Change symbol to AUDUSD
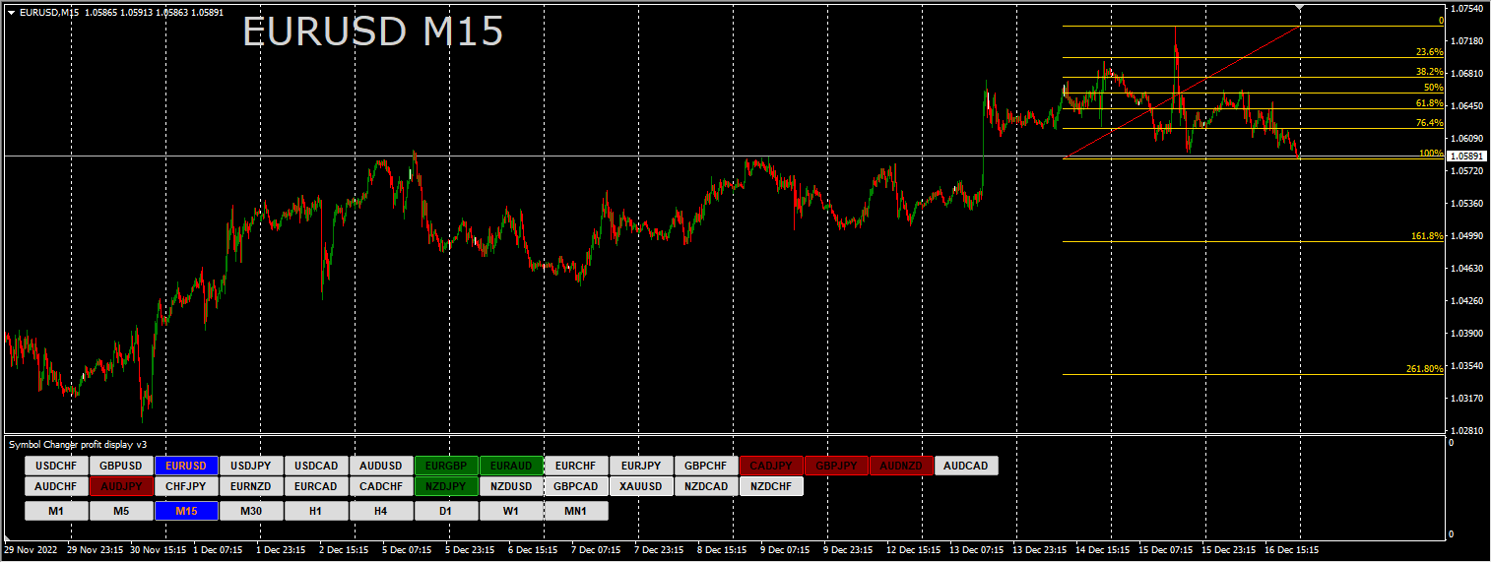Viewport: 1492px width, 563px height. coord(381,466)
